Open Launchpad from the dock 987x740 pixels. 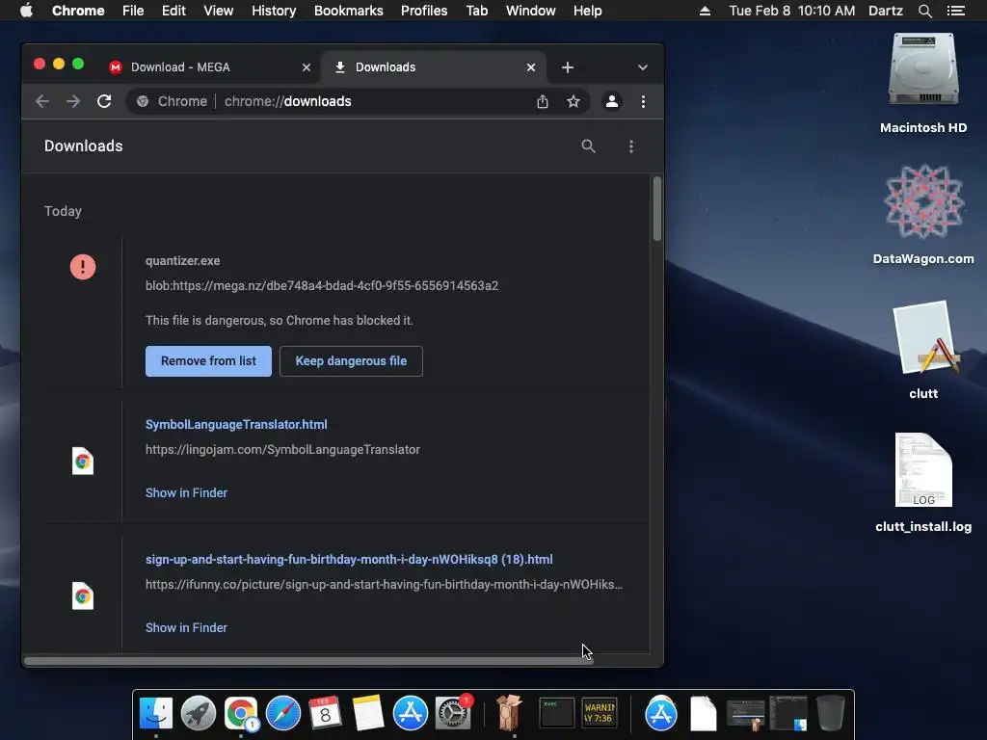click(x=199, y=713)
